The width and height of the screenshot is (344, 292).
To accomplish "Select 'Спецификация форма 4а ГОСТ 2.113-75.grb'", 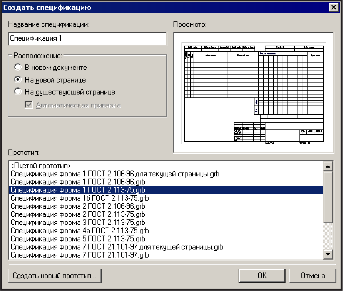I will click(x=79, y=231).
